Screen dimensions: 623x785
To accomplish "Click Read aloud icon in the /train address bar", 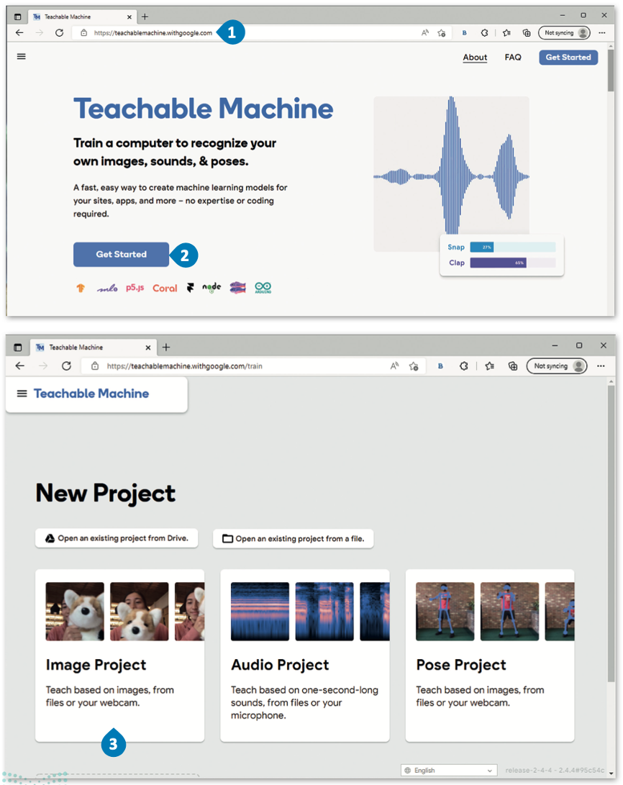I will coord(395,366).
